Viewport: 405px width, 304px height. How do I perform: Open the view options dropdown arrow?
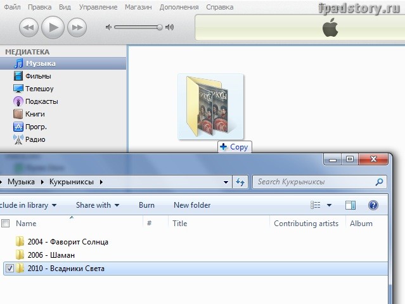329,205
